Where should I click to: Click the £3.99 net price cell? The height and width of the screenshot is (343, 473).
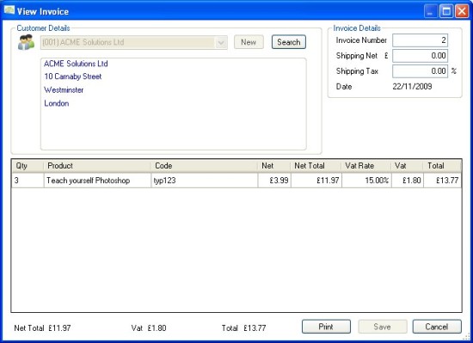(274, 181)
